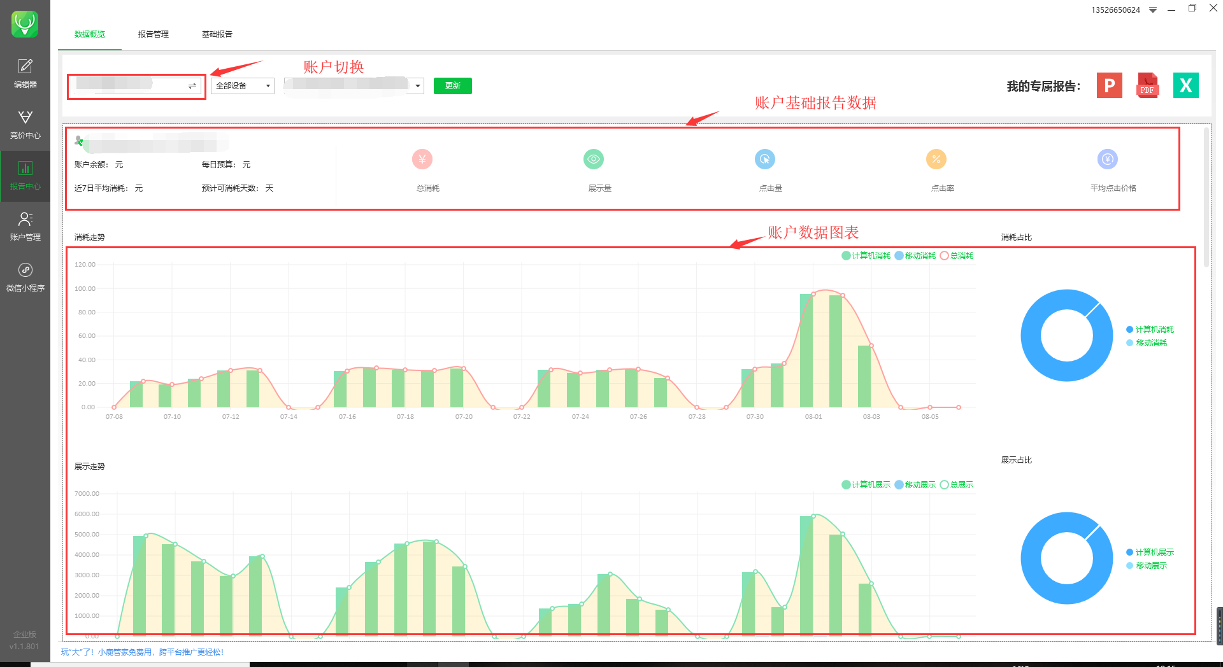The height and width of the screenshot is (667, 1223).
Task: Click the bottom promotion link 小鹿管家免费用
Action: (143, 652)
